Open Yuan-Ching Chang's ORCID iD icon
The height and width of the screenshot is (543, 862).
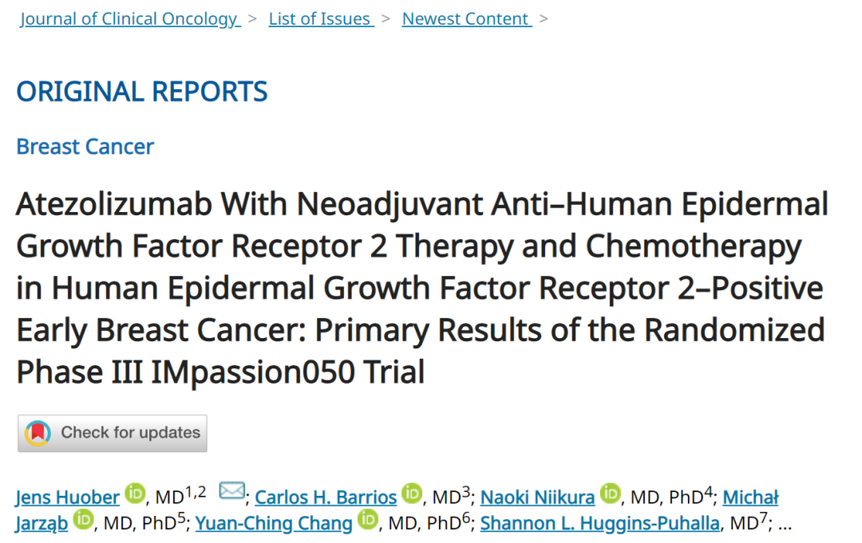(x=368, y=519)
